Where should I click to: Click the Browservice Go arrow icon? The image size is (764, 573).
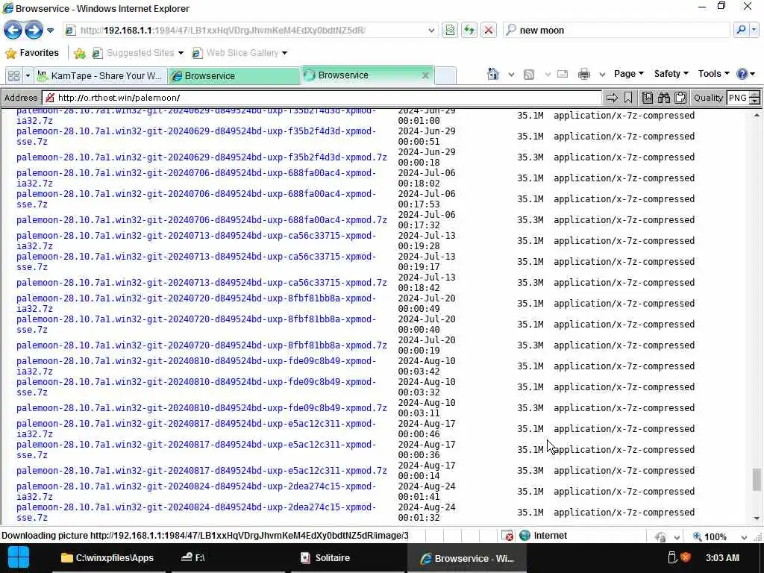coord(612,98)
